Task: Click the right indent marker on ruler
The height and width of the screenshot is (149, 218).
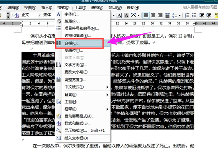Action: (x=194, y=24)
